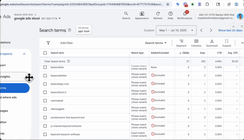Click the small download icon near top right
The image size is (244, 140).
pos(233,26)
